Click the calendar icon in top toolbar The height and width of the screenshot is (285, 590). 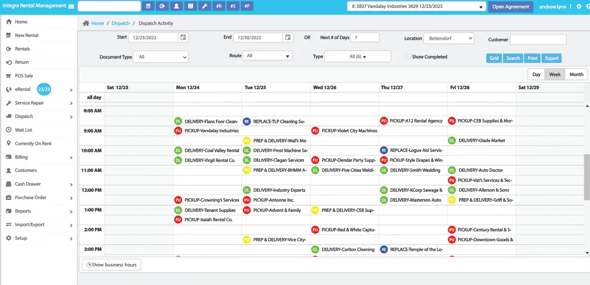[x=148, y=6]
